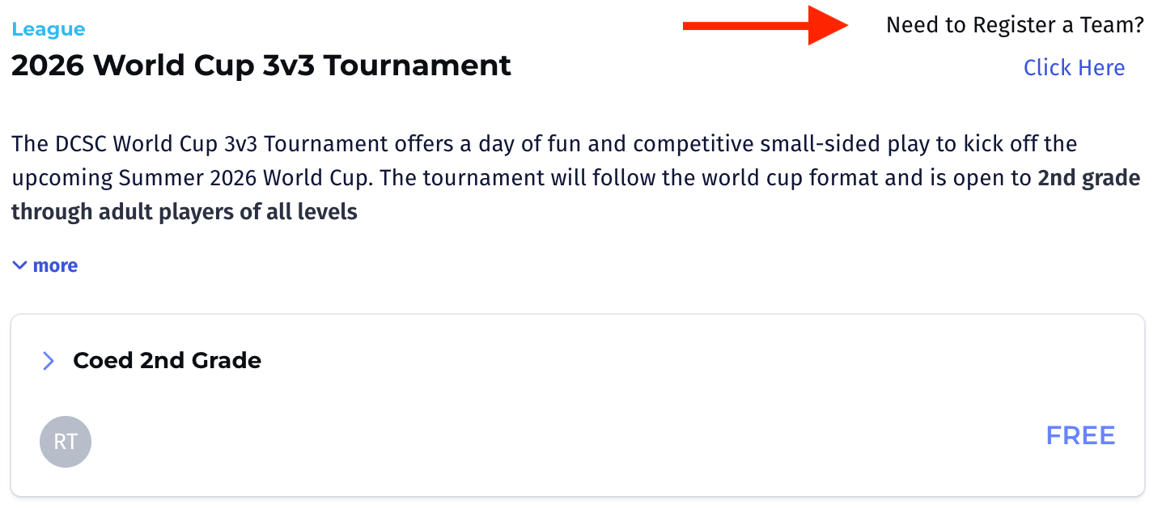The height and width of the screenshot is (513, 1162).
Task: Click the letters "RT" inside the gray avatar
Action: click(x=66, y=442)
